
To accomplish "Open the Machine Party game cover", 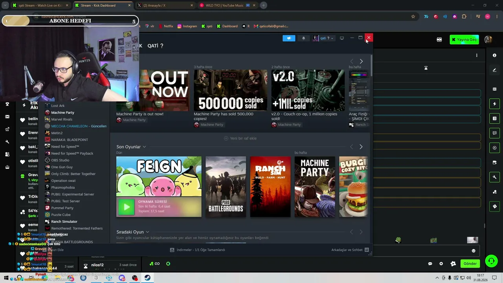I will (x=315, y=187).
